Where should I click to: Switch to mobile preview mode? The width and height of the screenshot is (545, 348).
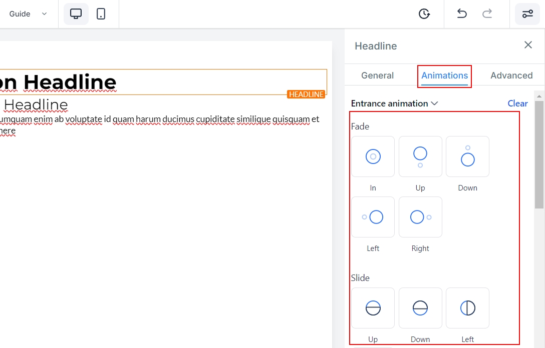101,14
